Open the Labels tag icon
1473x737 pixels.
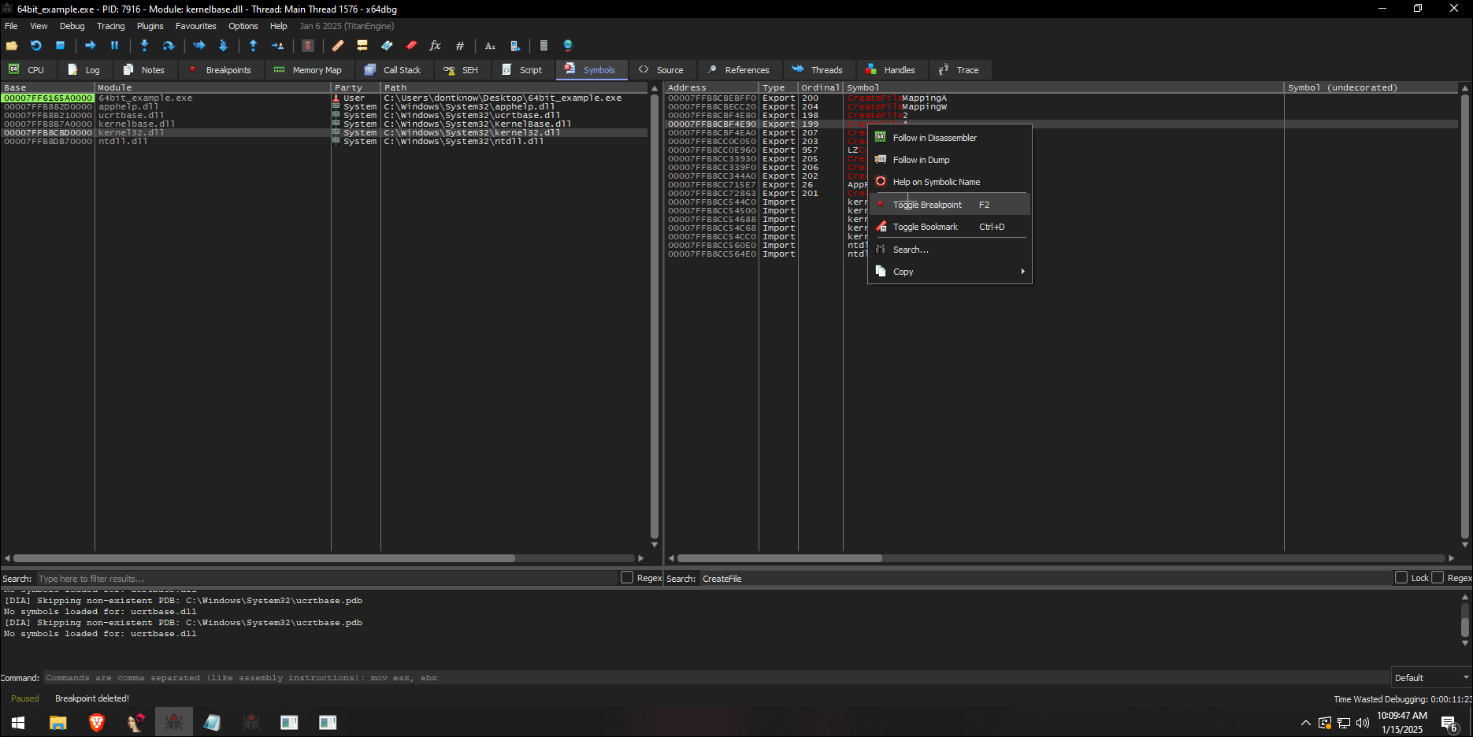387,46
